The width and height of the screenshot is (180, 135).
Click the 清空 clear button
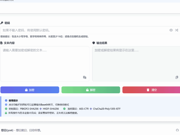click(151, 90)
